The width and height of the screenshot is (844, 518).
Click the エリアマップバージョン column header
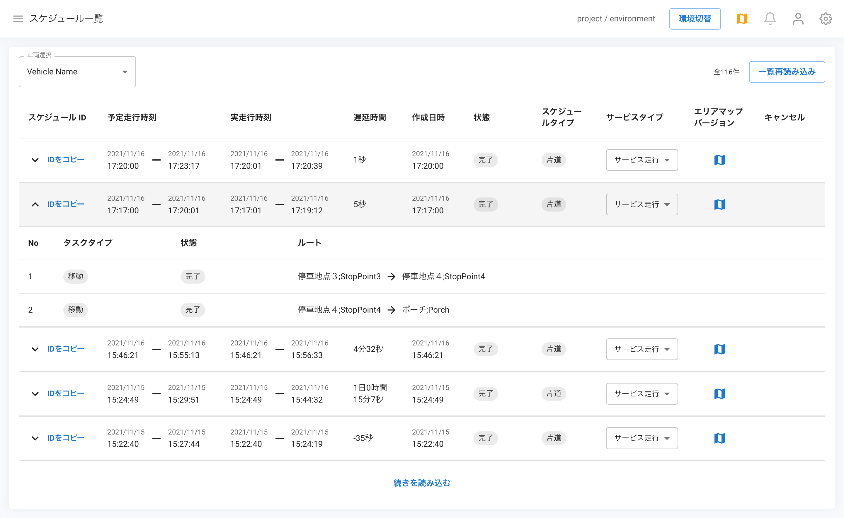[718, 117]
